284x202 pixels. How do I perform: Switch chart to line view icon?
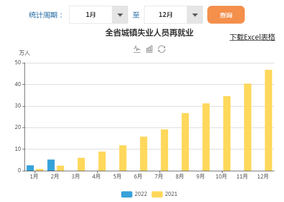click(137, 49)
